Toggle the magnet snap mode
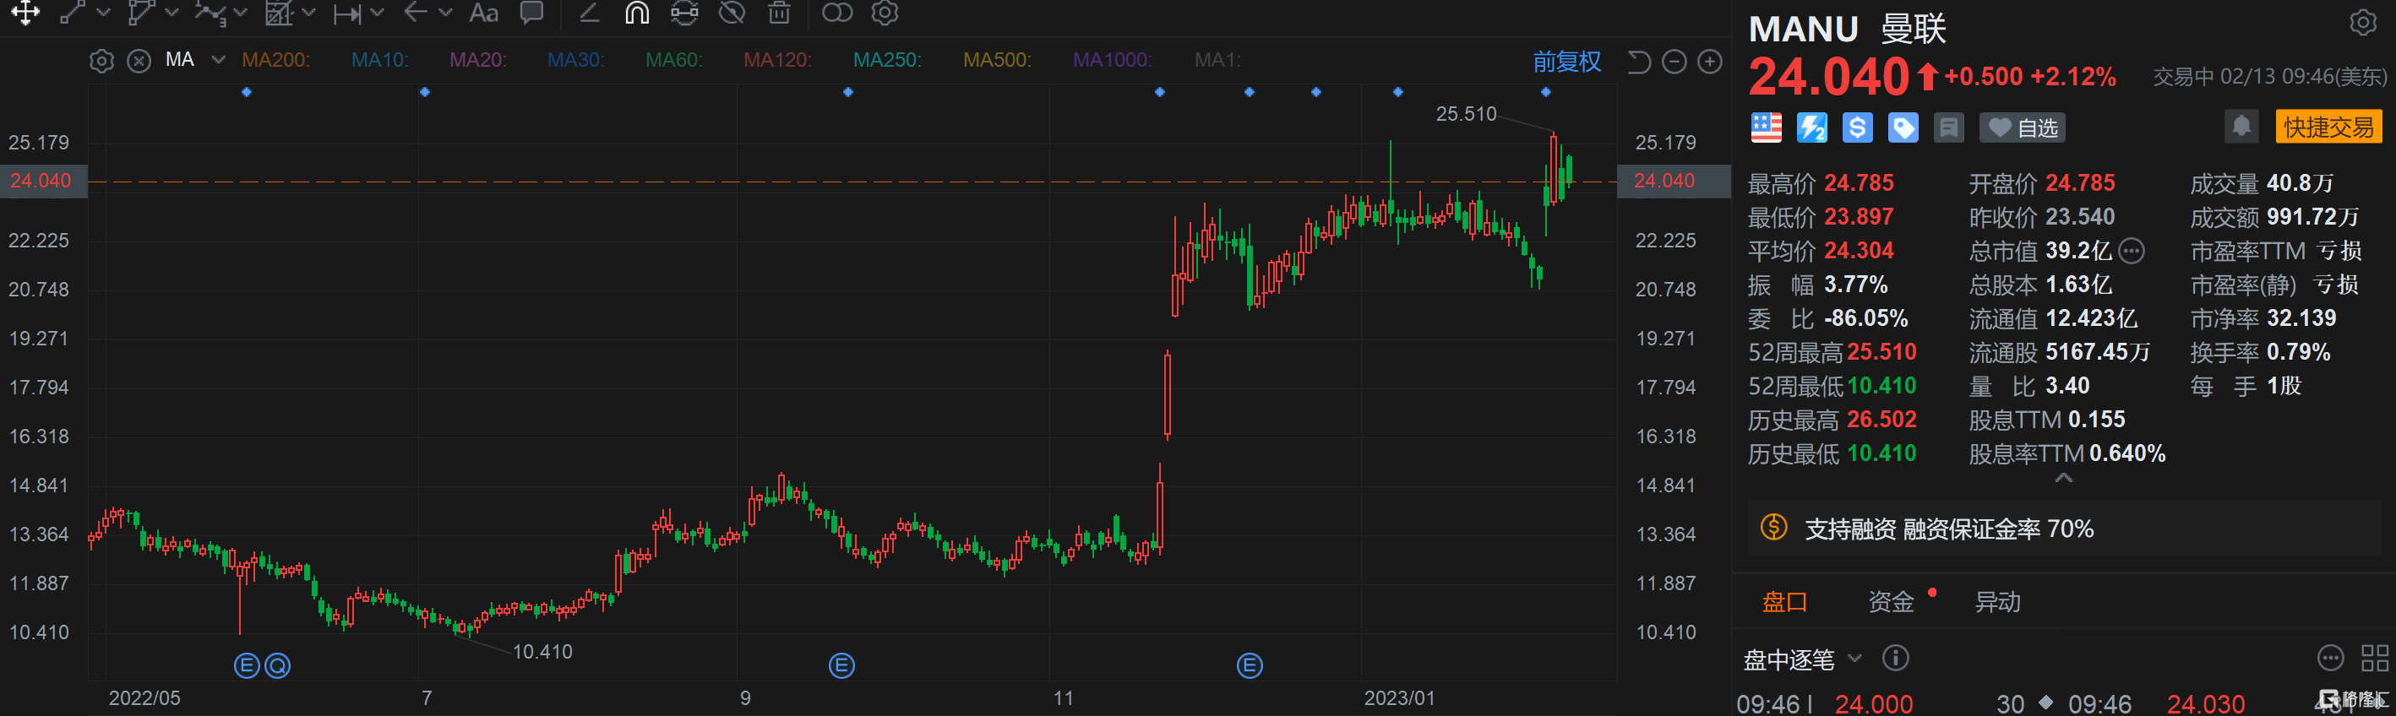This screenshot has width=2396, height=716. [x=637, y=13]
